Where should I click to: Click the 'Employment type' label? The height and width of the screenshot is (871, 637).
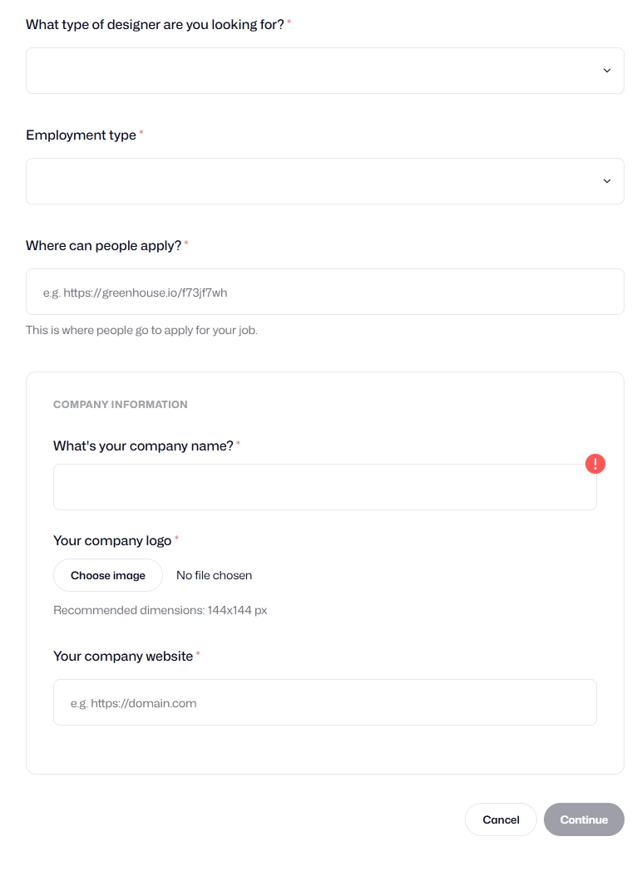81,135
